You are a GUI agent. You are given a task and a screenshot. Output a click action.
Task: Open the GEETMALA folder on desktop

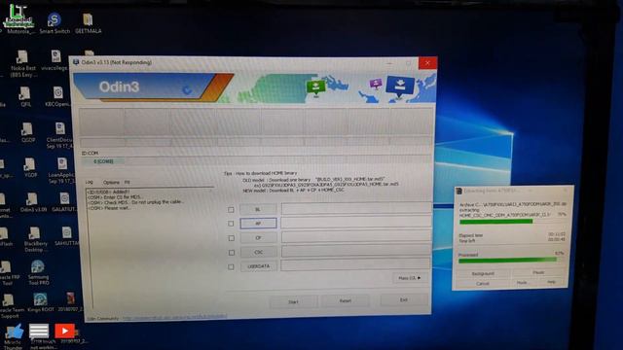pos(88,23)
